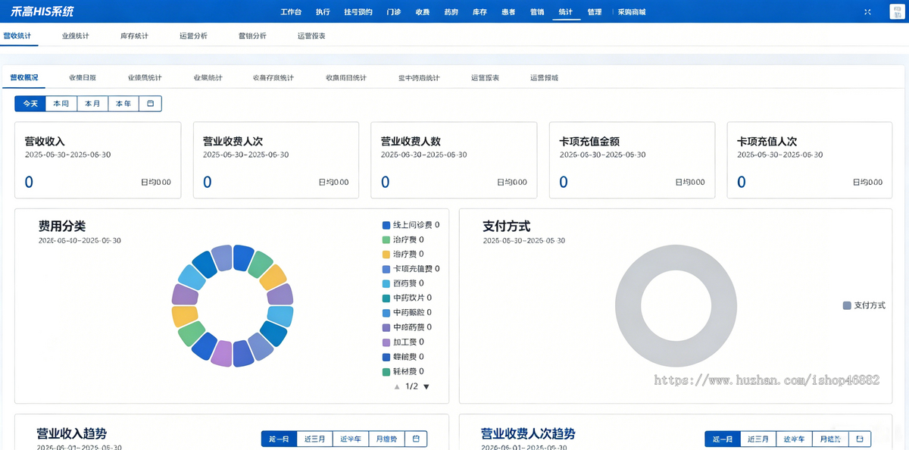
Task: Toggle 卡项充值费 legend series
Action: point(411,269)
